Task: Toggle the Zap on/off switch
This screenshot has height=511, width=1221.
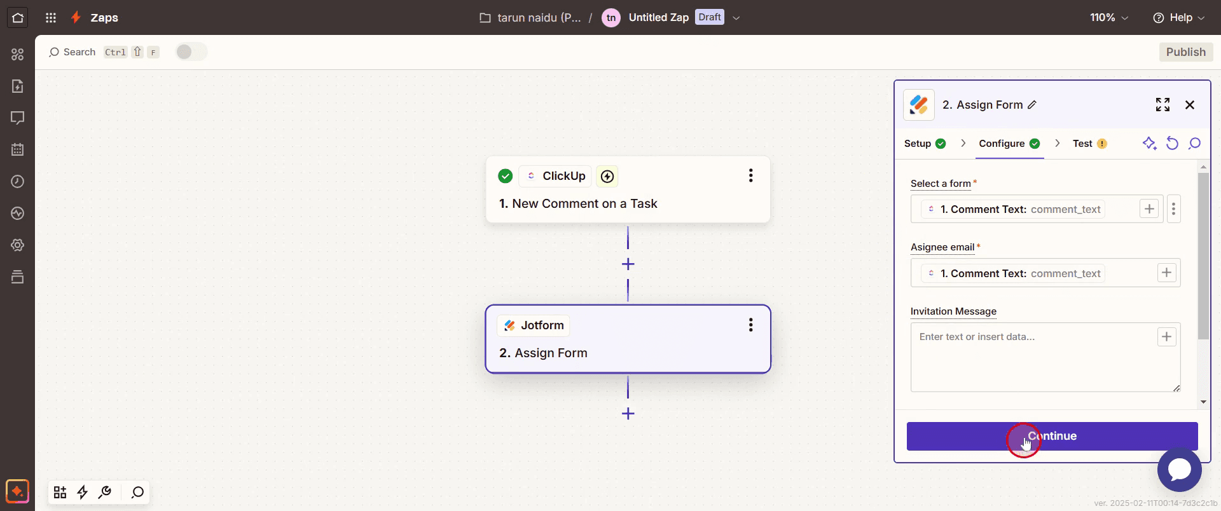Action: pyautogui.click(x=191, y=52)
